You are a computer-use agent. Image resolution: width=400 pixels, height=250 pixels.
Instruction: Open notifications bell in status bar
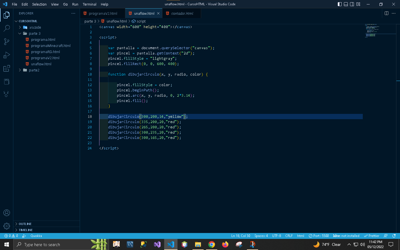[394, 236]
